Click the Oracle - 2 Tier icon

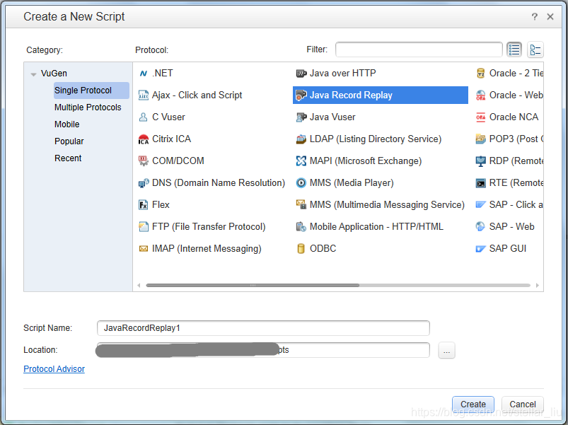481,74
